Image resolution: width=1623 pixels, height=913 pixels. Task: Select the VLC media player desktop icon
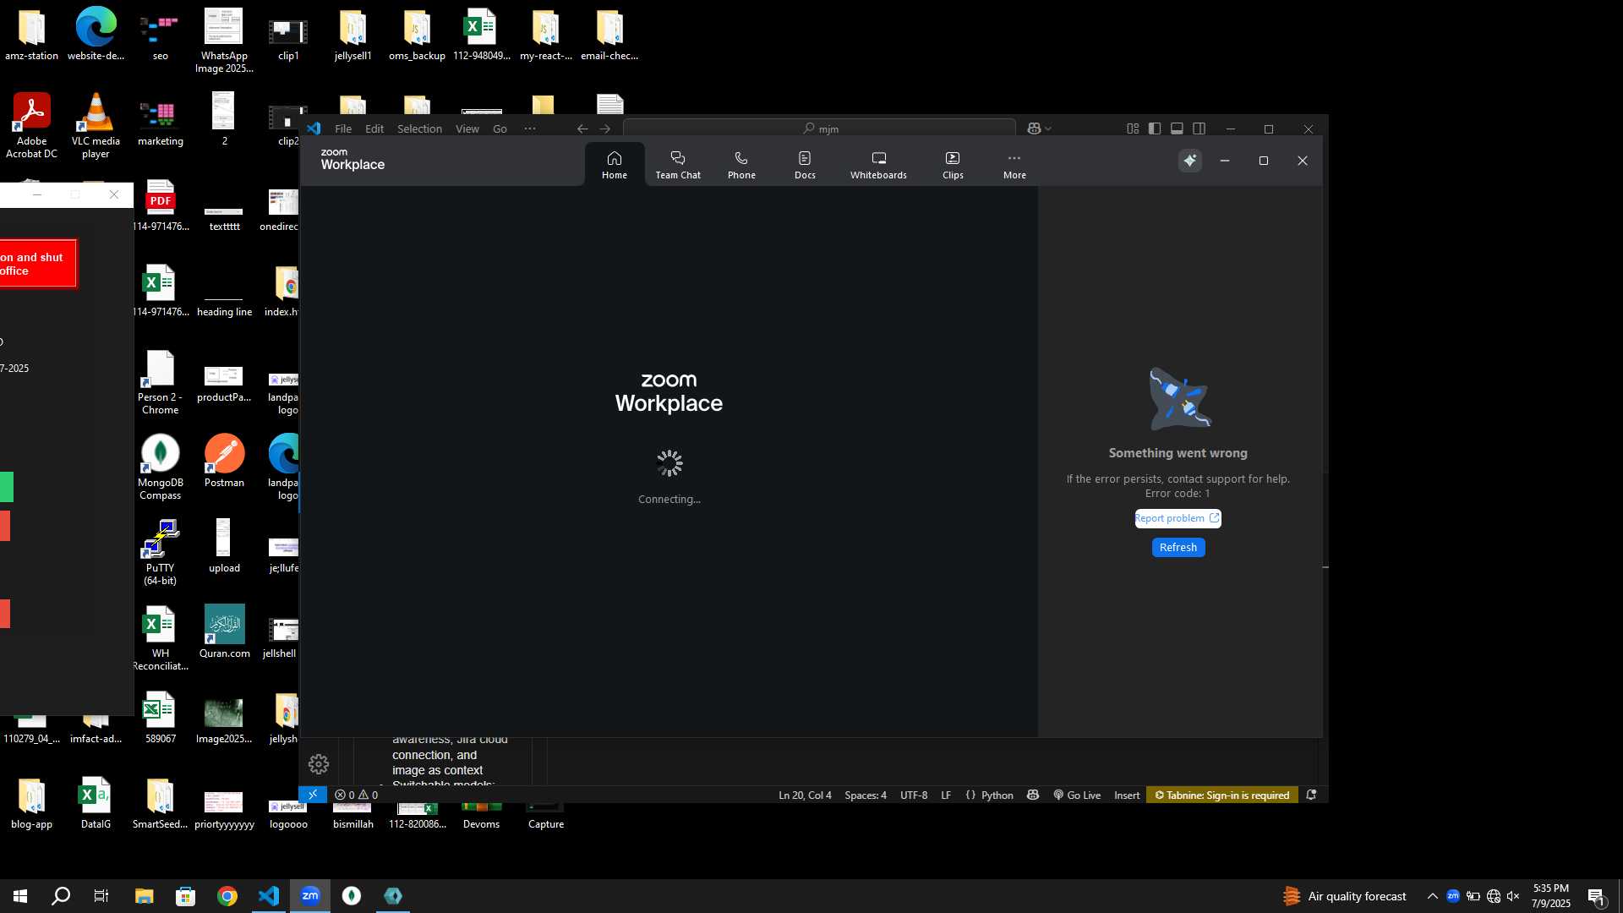tap(96, 126)
